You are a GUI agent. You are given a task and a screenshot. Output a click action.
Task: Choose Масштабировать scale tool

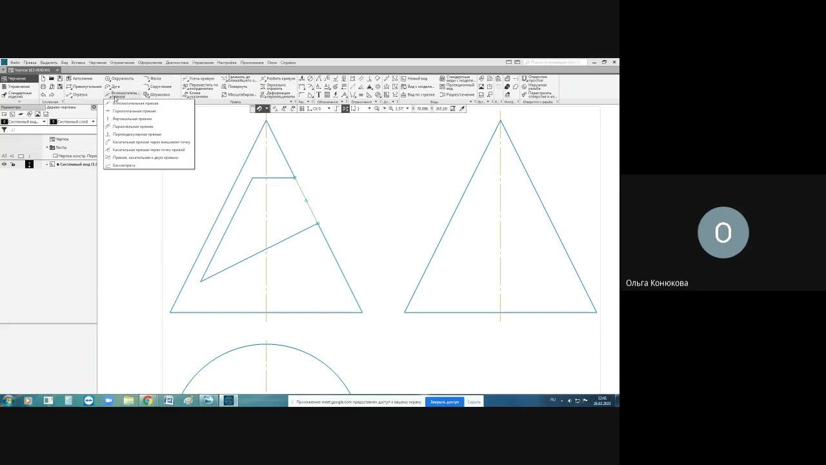(238, 94)
